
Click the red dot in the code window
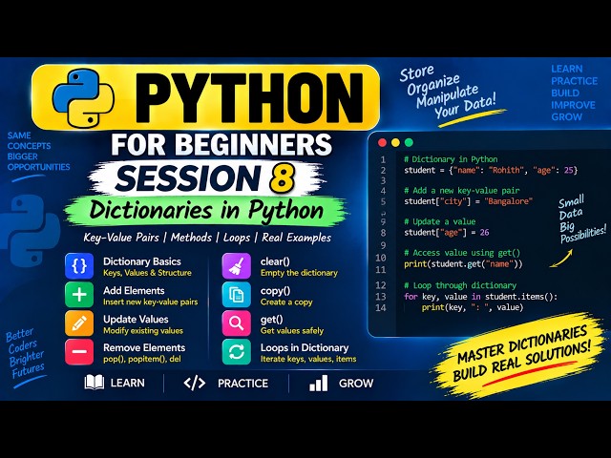coord(382,143)
